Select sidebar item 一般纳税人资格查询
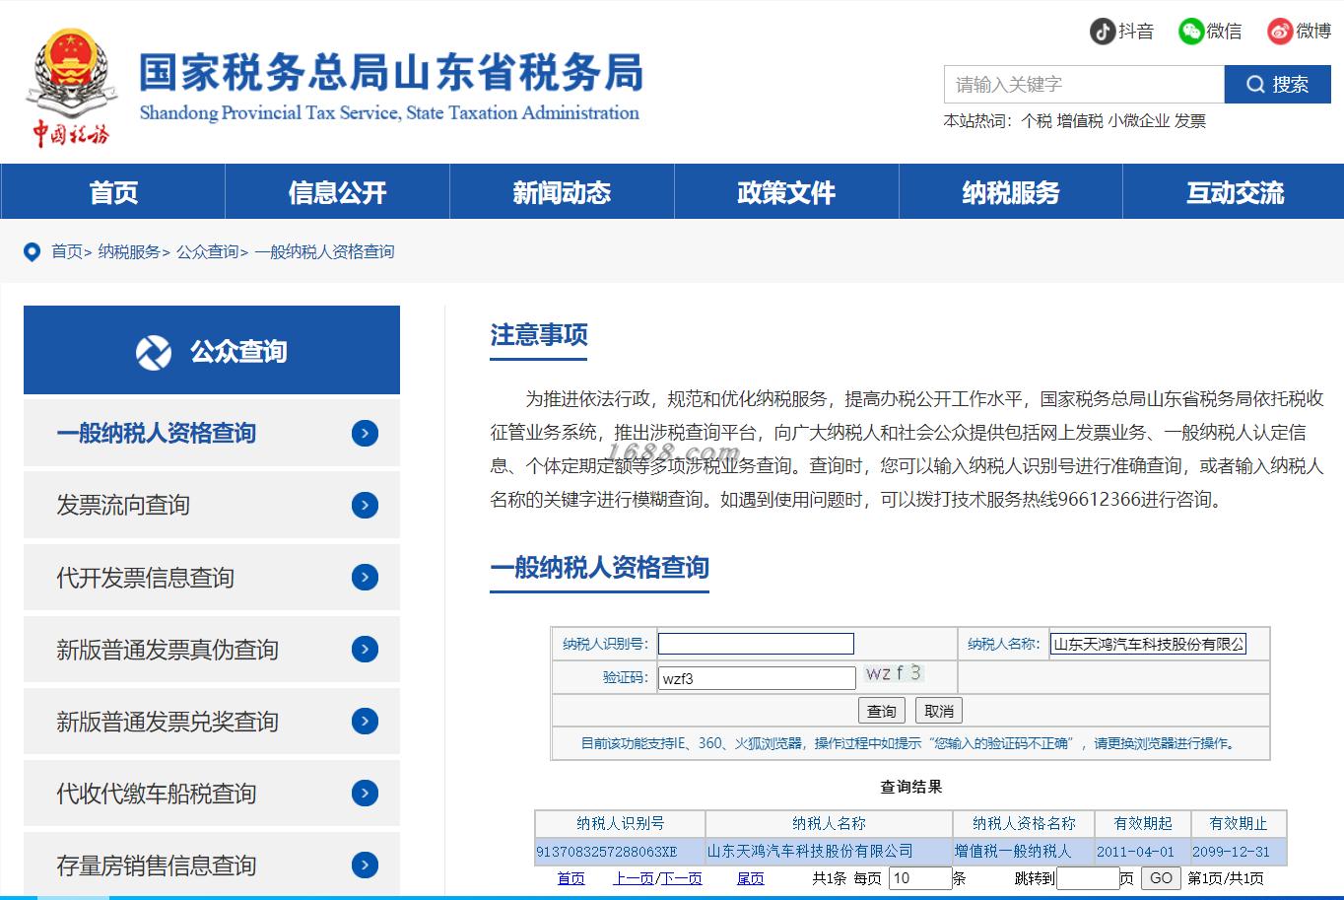 [x=212, y=433]
